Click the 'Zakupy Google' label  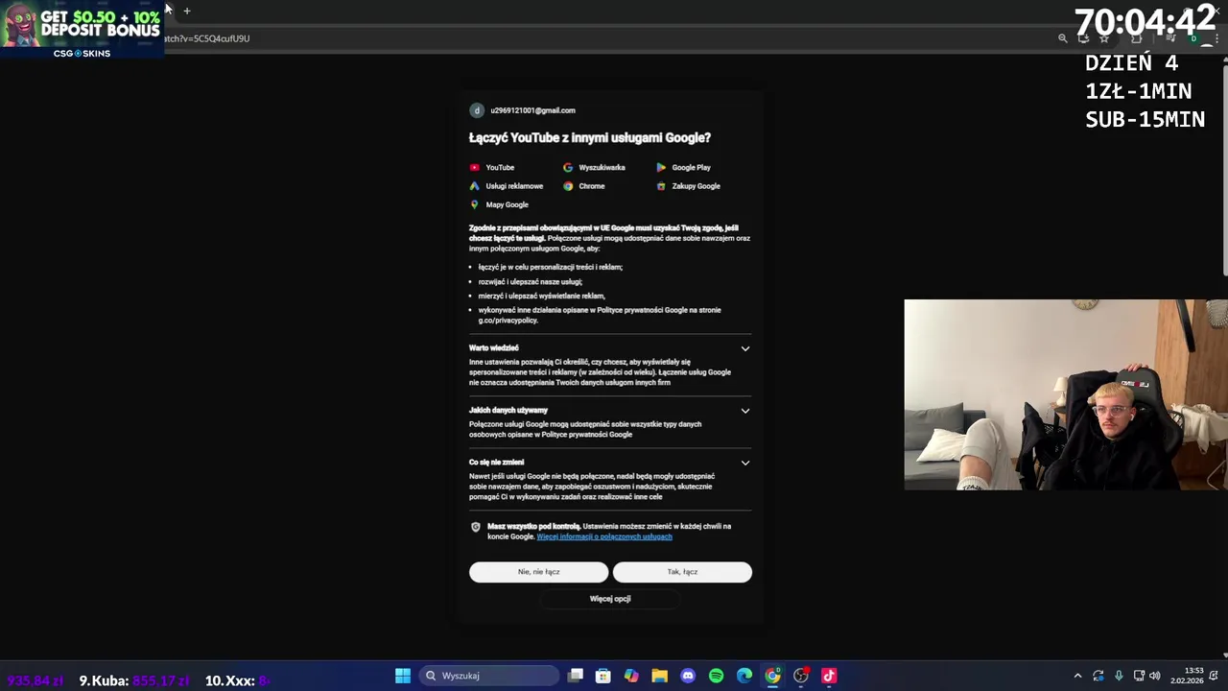(696, 186)
